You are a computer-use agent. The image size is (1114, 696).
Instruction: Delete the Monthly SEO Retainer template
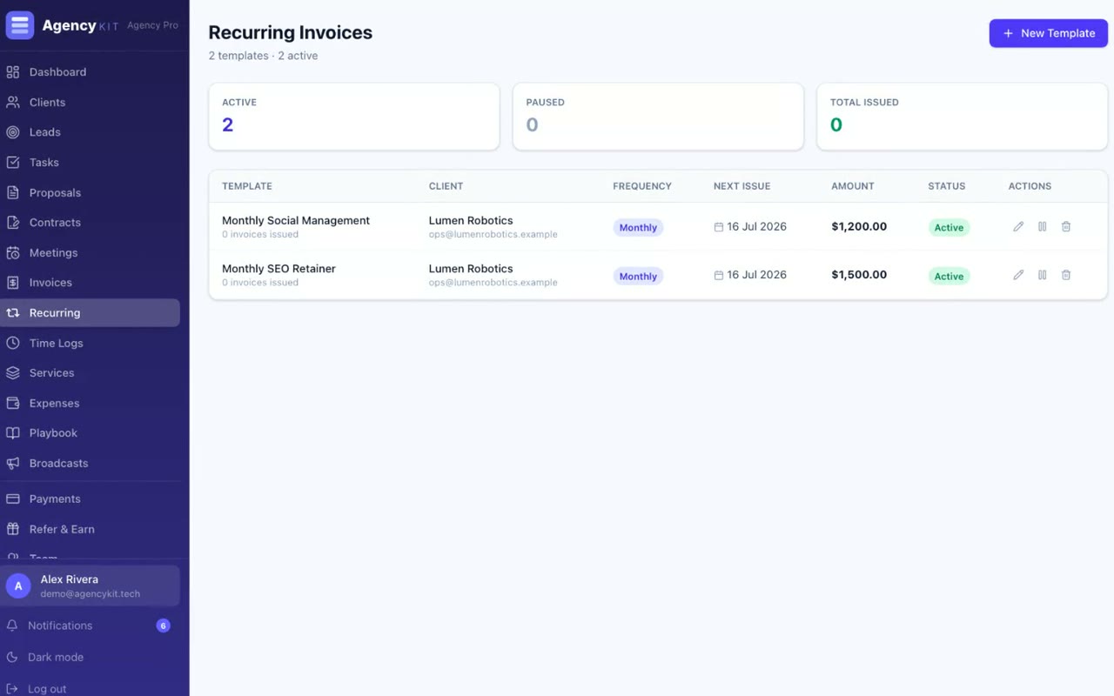click(x=1066, y=275)
